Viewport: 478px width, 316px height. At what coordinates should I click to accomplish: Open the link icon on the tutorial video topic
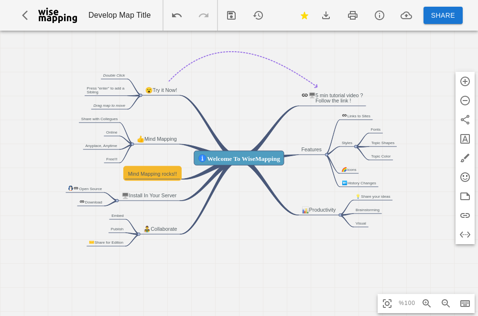[304, 95]
